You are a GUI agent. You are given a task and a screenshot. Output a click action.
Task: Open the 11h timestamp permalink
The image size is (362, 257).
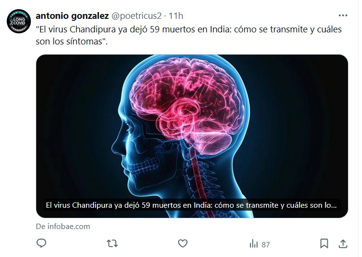[176, 16]
